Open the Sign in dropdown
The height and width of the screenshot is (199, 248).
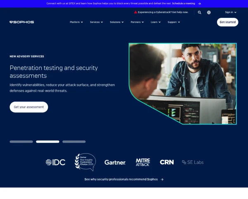pos(230,12)
